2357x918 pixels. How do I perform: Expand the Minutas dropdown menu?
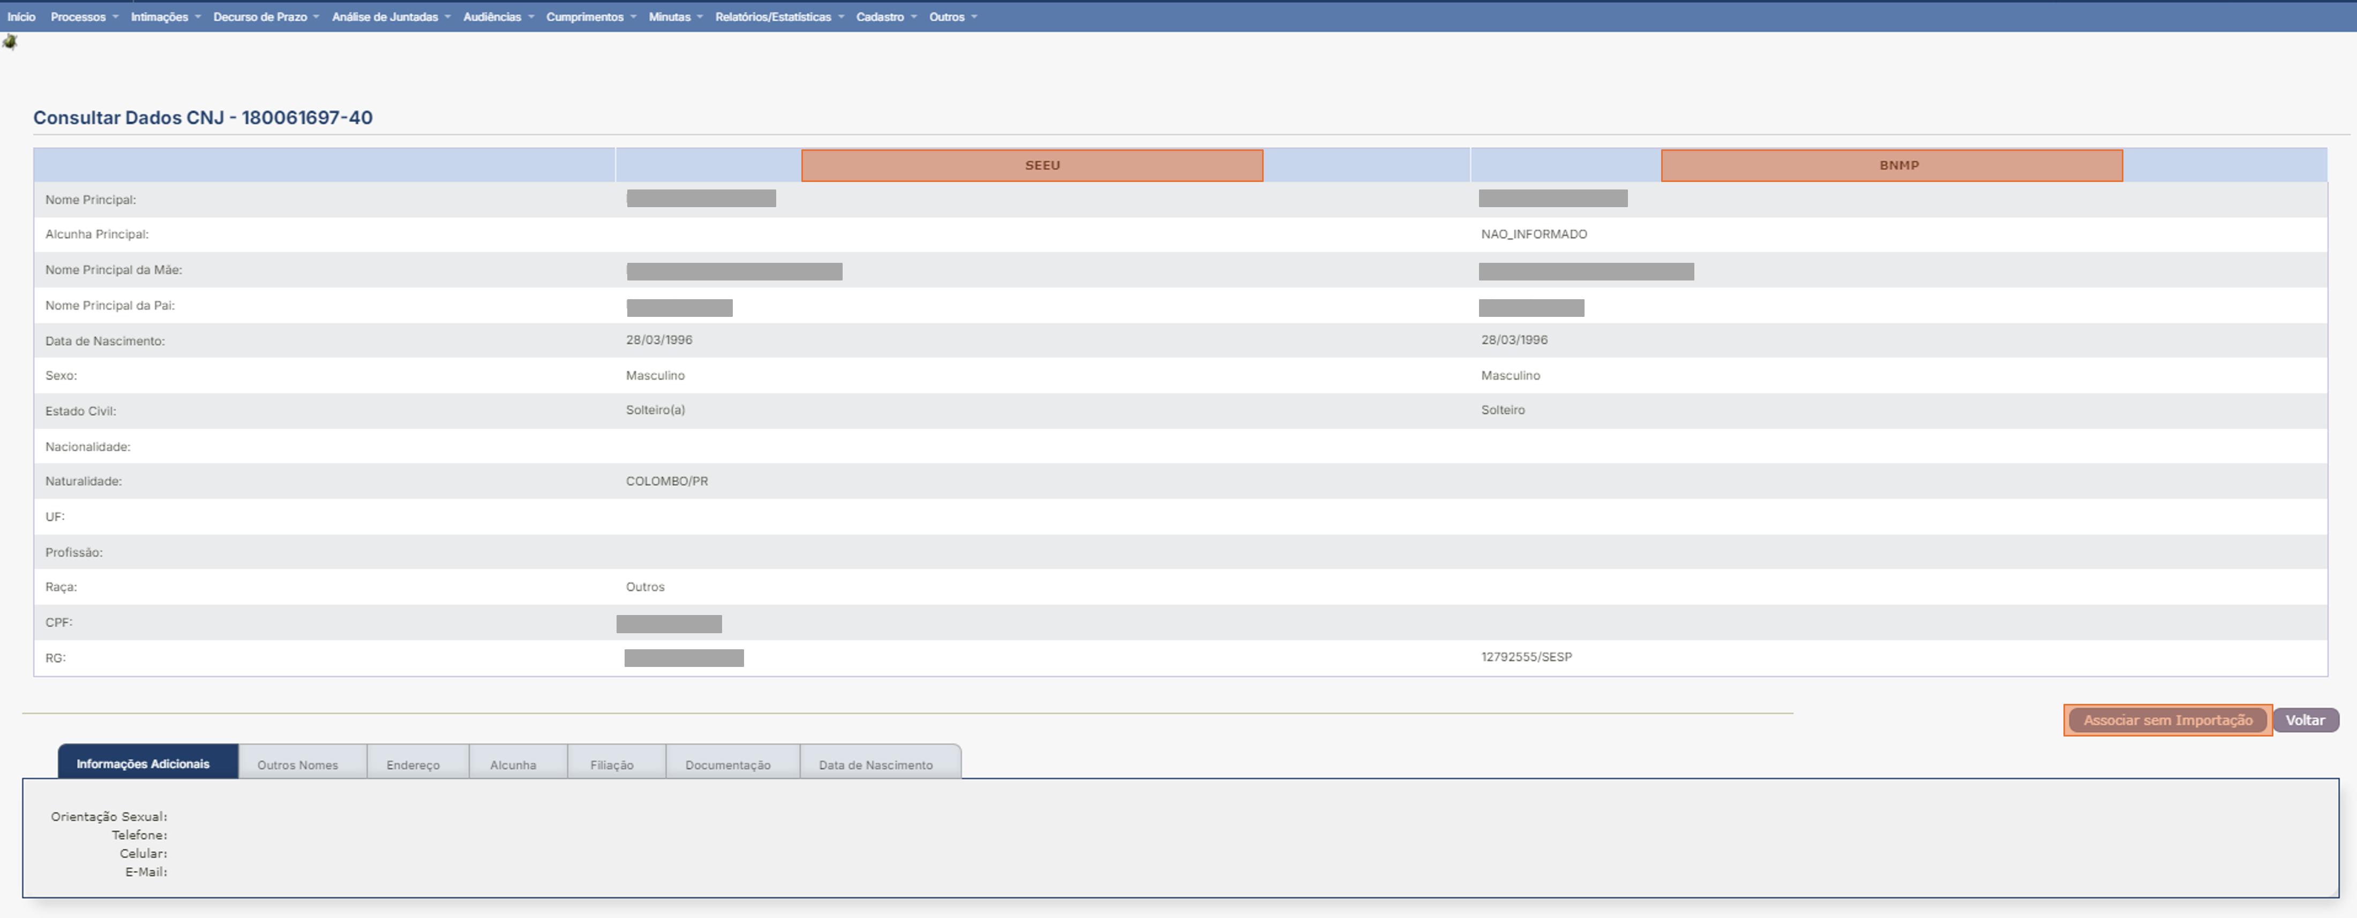coord(675,17)
